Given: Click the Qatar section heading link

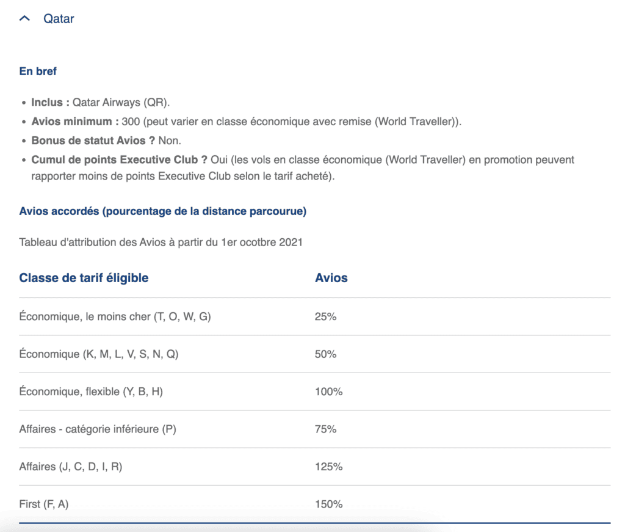Looking at the screenshot, I should click(59, 18).
